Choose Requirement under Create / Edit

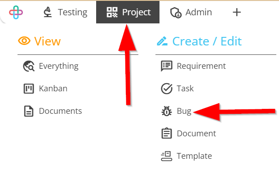pos(194,66)
